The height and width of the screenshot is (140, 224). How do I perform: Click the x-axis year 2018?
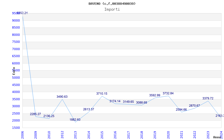[x=142, y=135]
